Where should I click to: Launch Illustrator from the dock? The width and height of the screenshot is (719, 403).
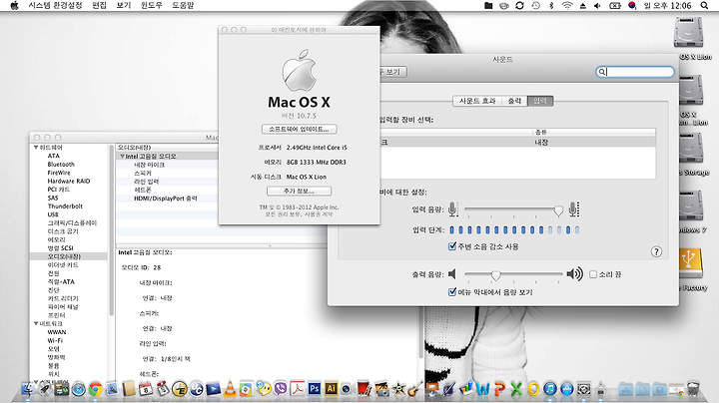tap(331, 389)
